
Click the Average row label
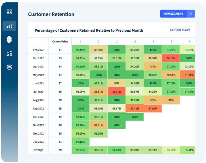point(38,150)
